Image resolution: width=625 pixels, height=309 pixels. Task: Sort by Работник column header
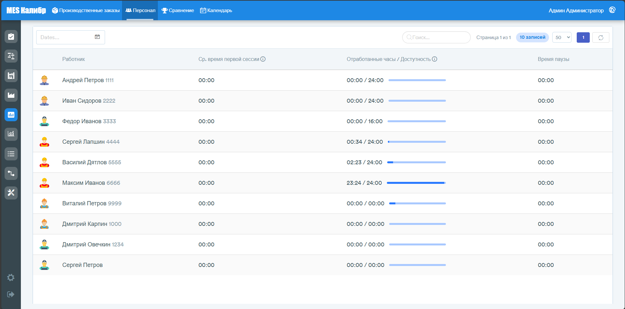pyautogui.click(x=73, y=59)
